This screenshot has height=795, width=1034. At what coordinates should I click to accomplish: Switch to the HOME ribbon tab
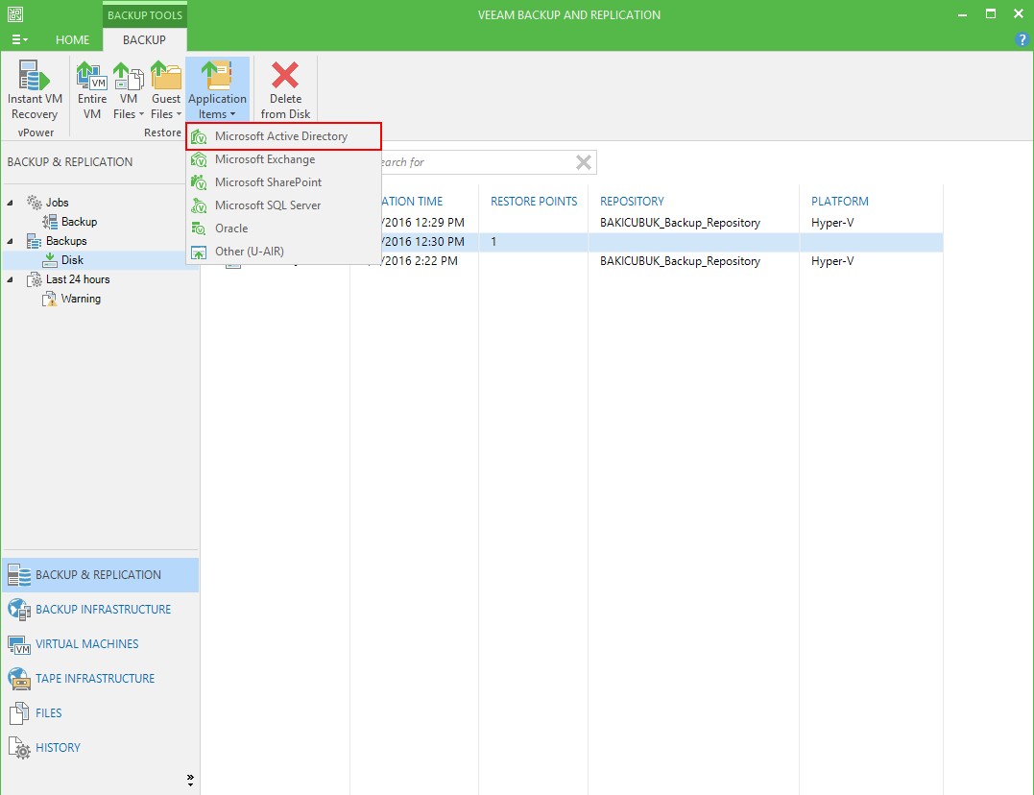click(x=73, y=39)
